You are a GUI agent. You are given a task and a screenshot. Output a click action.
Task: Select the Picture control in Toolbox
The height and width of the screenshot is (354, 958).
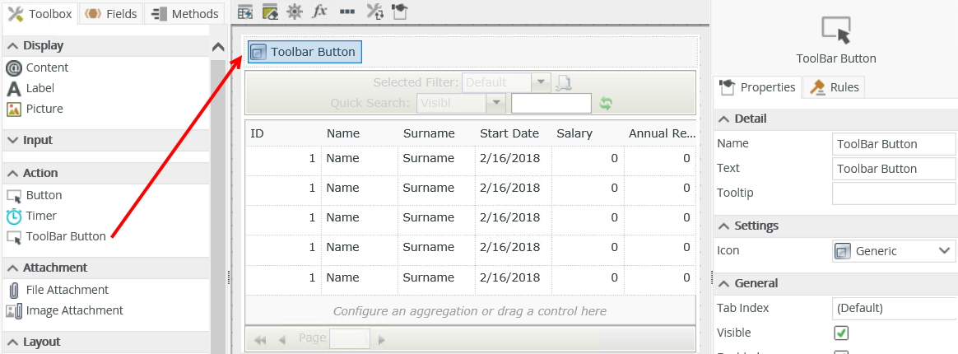[x=44, y=109]
